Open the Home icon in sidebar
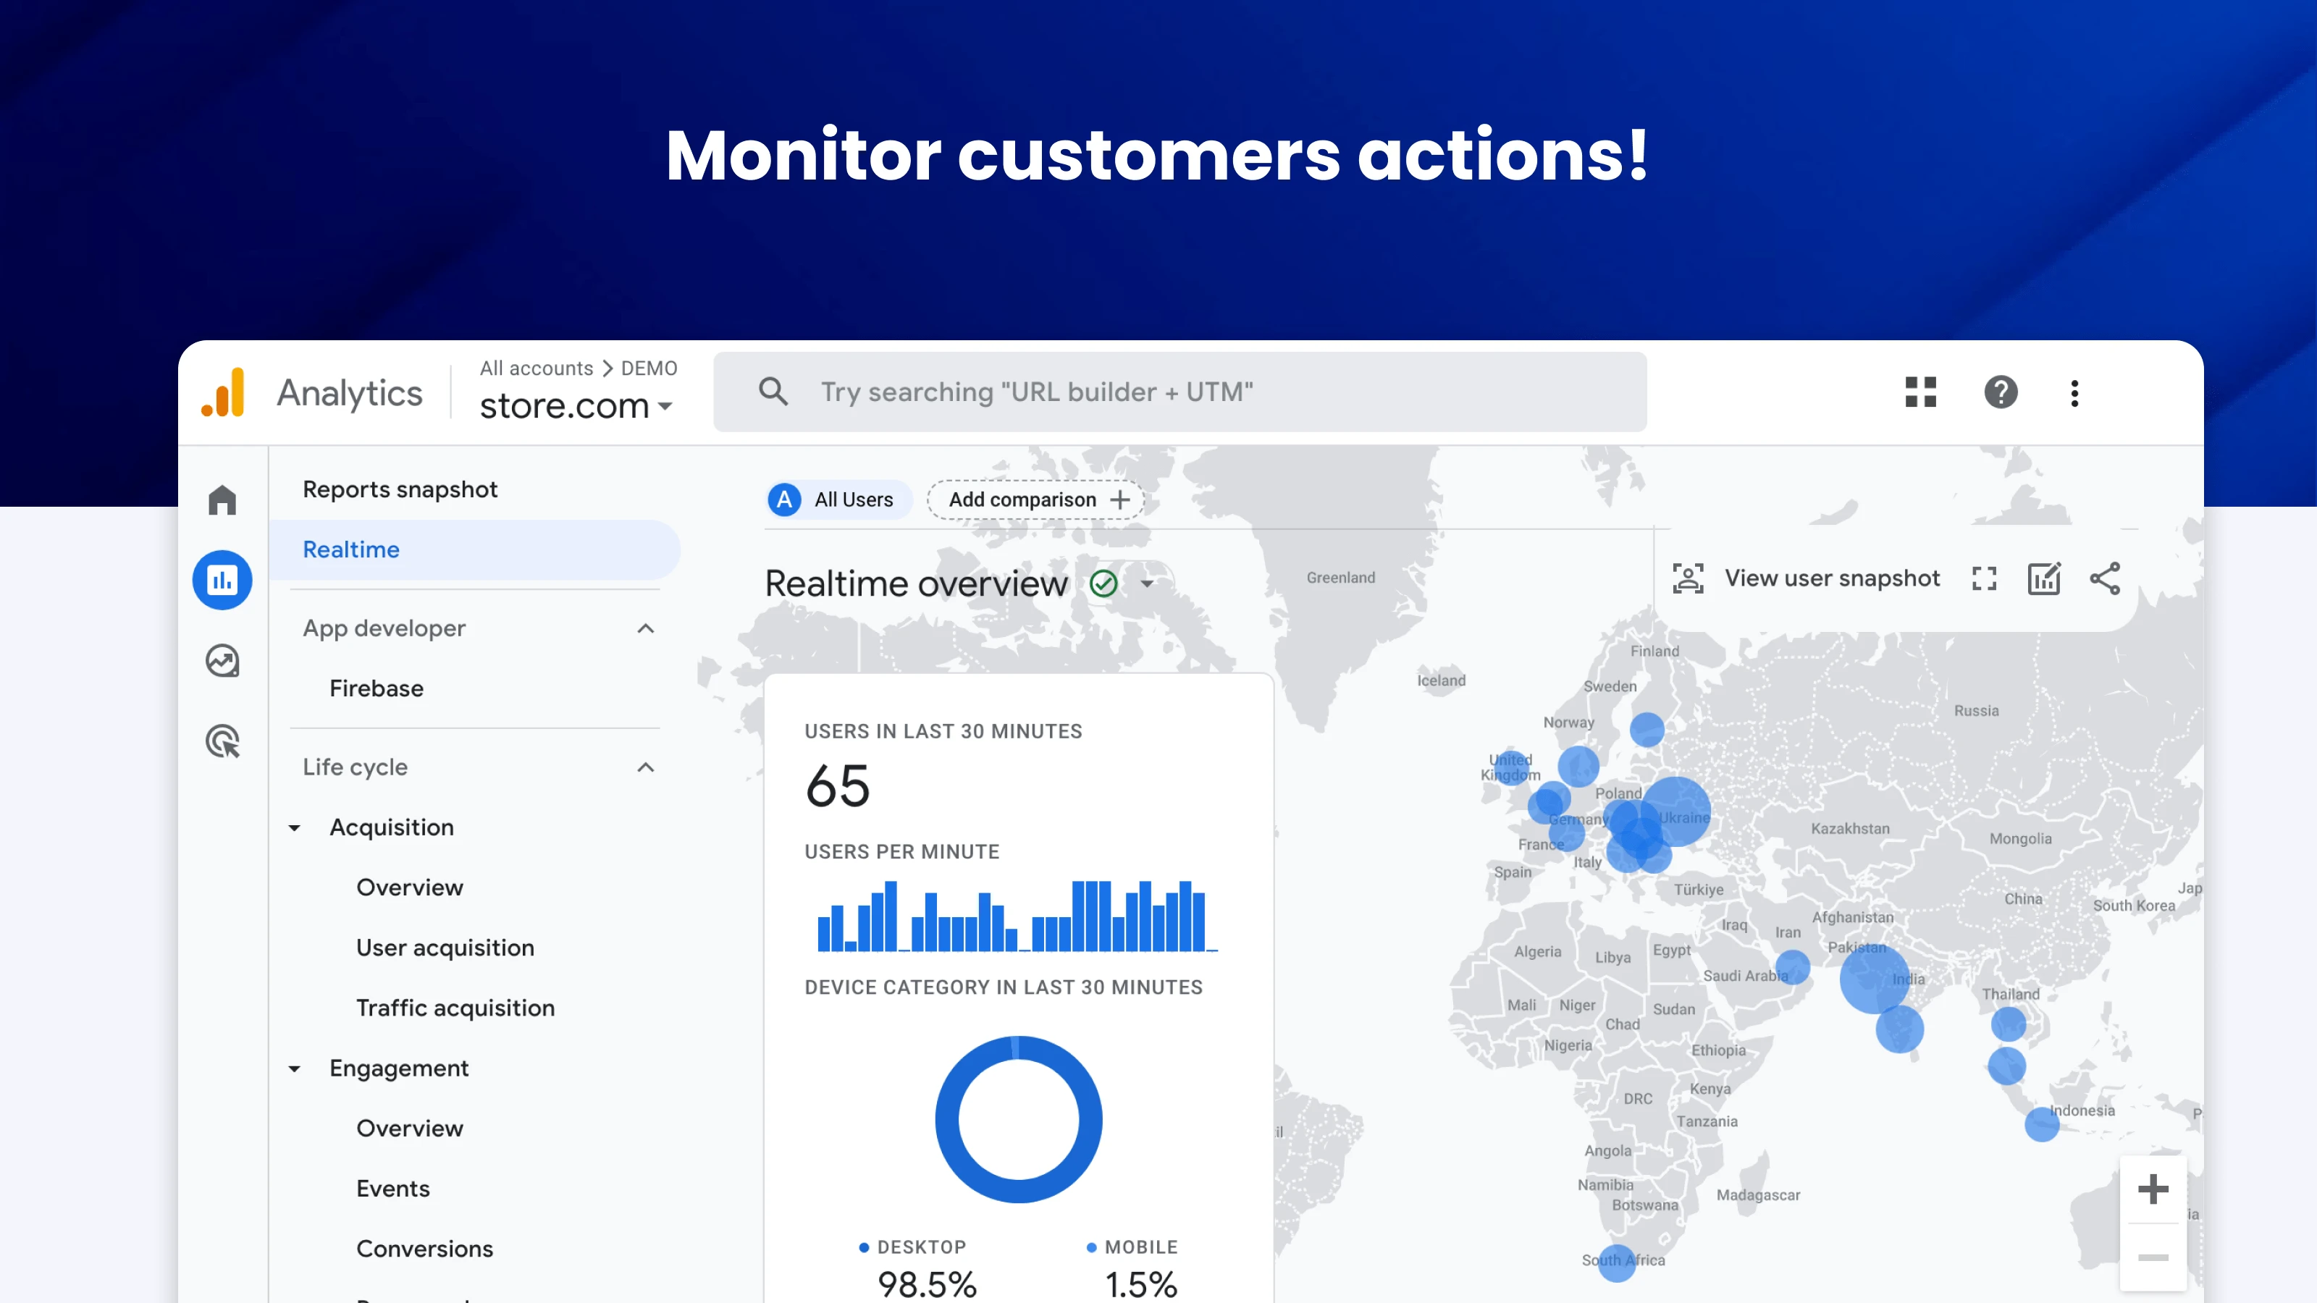Viewport: 2317px width, 1303px height. tap(222, 500)
